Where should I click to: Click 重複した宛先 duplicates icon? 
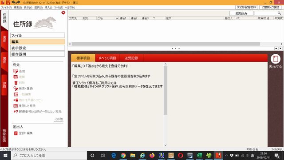click(16, 106)
